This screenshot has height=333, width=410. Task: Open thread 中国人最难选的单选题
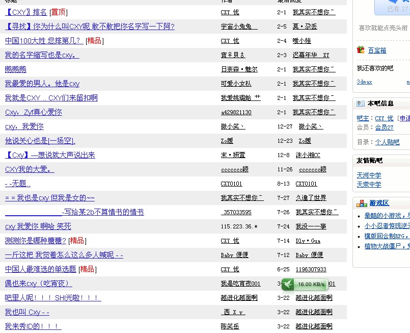tap(41, 269)
